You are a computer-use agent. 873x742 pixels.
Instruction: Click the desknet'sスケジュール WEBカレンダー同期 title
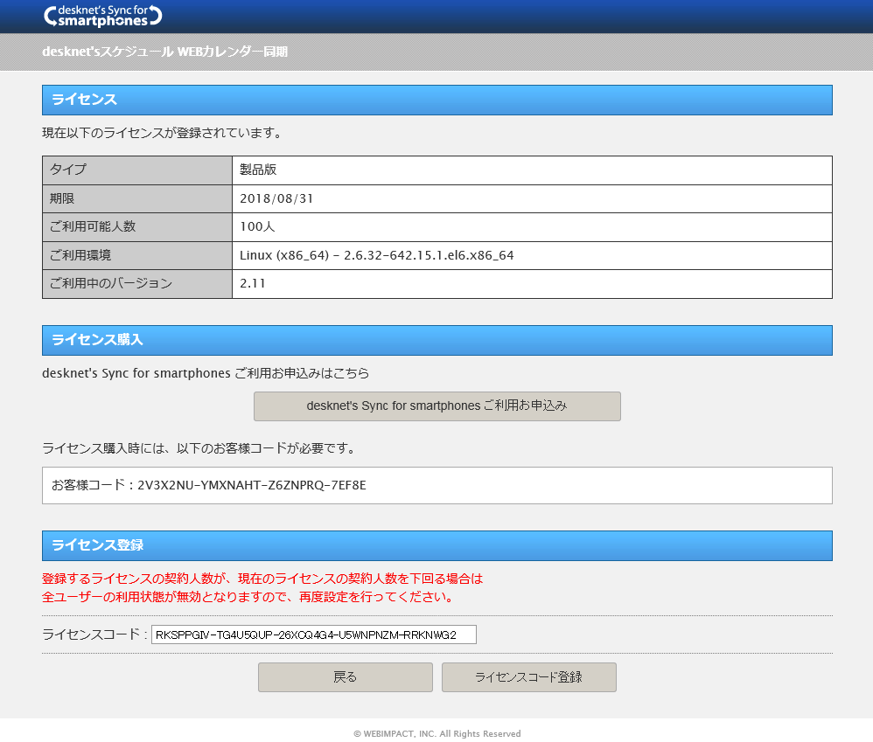click(x=164, y=52)
